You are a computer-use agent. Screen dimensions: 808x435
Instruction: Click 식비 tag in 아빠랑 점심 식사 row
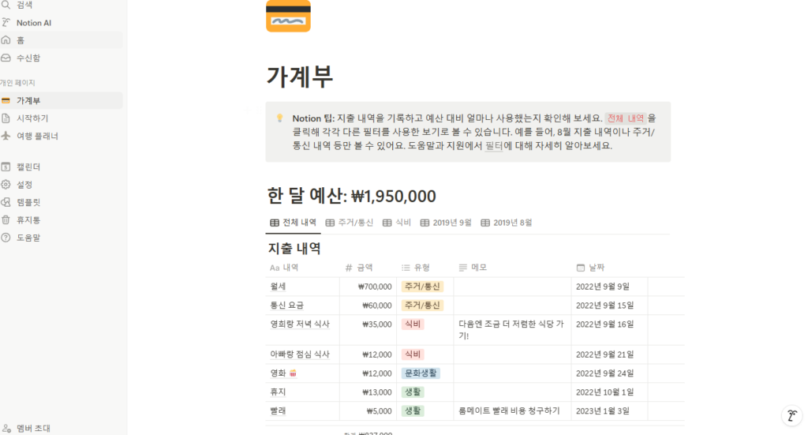[412, 354]
